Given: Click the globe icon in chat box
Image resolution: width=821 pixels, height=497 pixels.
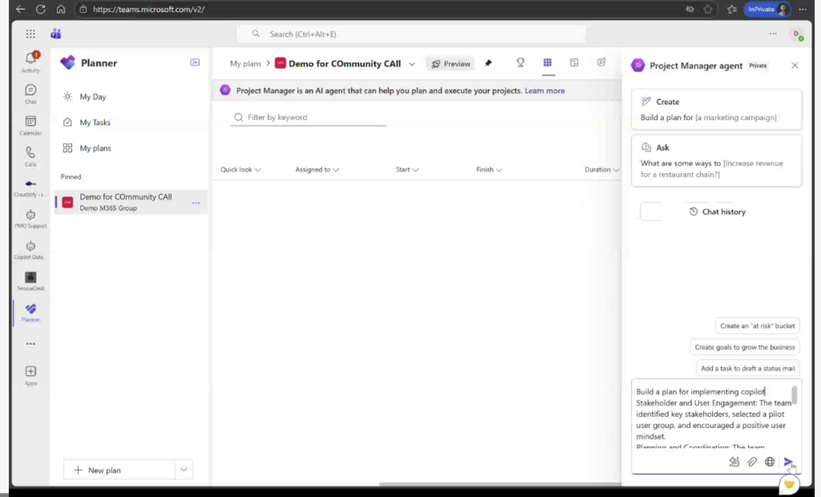Looking at the screenshot, I should tap(770, 462).
